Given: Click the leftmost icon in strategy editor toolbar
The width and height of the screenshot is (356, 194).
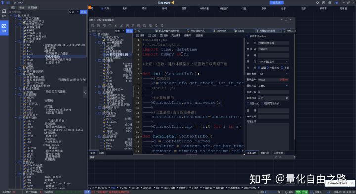Looking at the screenshot, I should (x=92, y=26).
